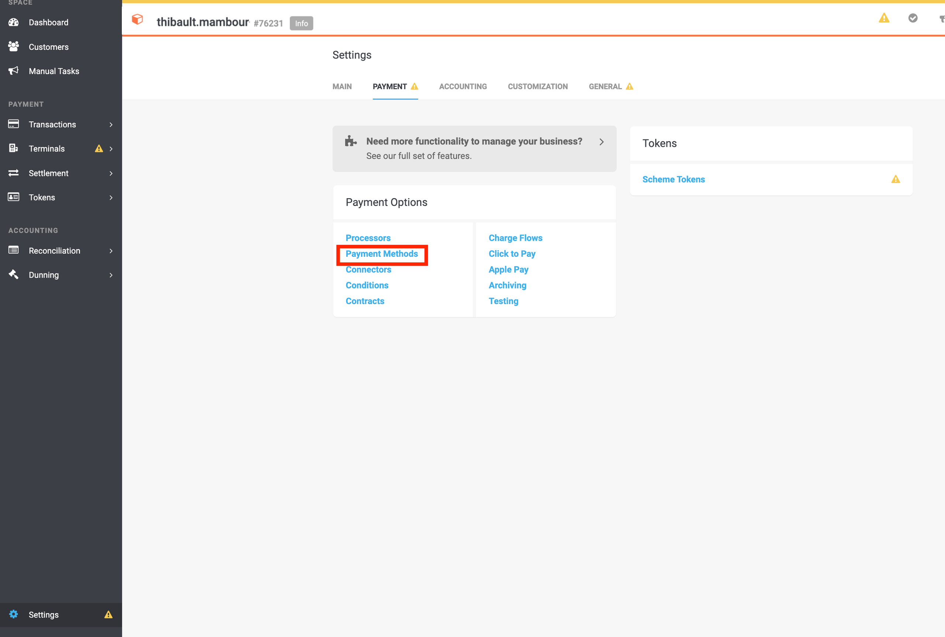Open the full set of features banner
The height and width of the screenshot is (637, 945).
474,149
